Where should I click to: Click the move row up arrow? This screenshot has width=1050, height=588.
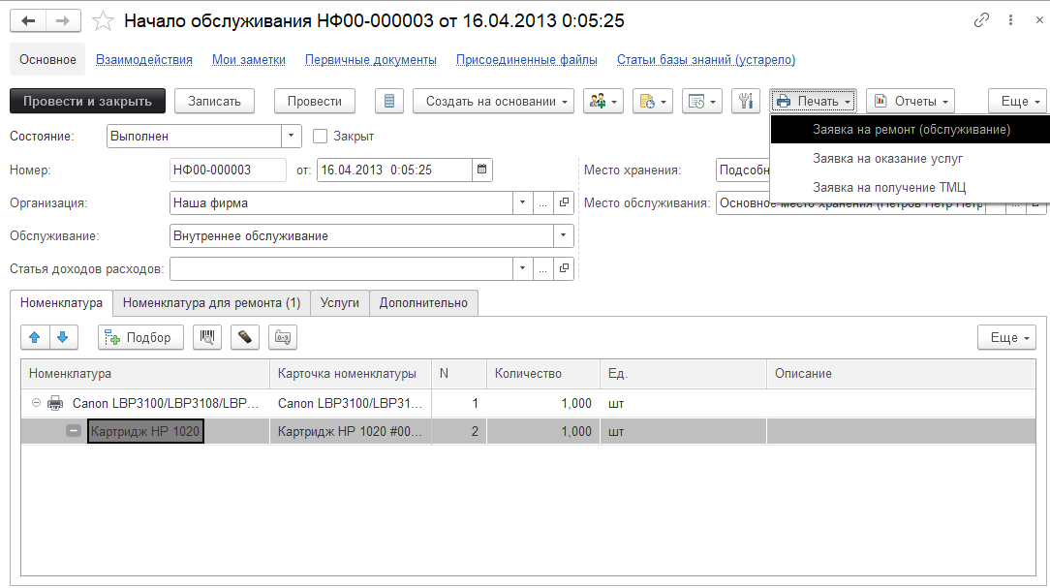(x=35, y=337)
